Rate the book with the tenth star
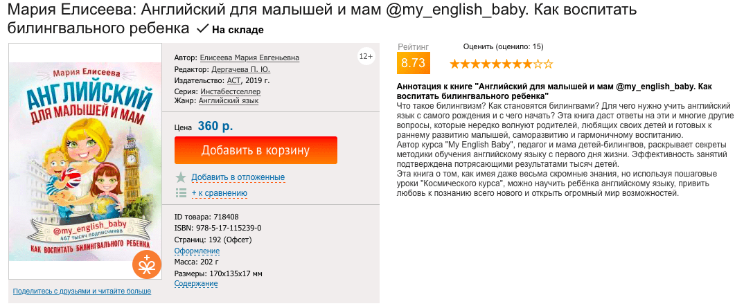The image size is (744, 306). tap(548, 64)
